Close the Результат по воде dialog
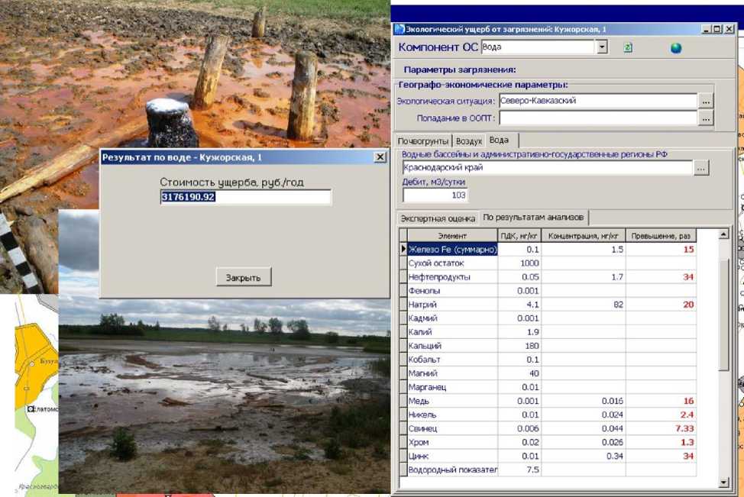 380,157
